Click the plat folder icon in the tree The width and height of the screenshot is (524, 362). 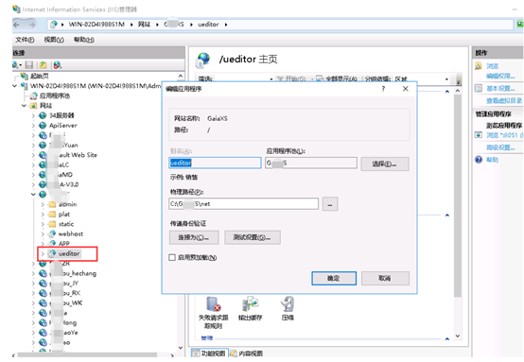(52, 214)
